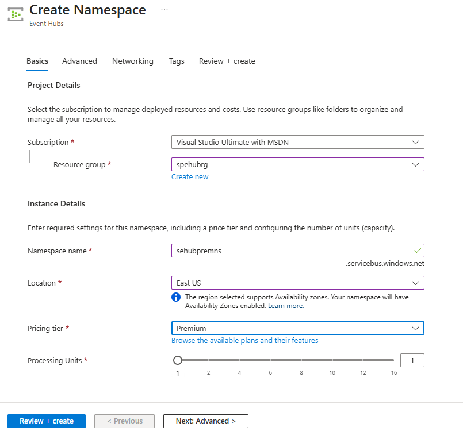The image size is (463, 435).
Task: Open the Learn more link about Availability Zones
Action: 286,306
